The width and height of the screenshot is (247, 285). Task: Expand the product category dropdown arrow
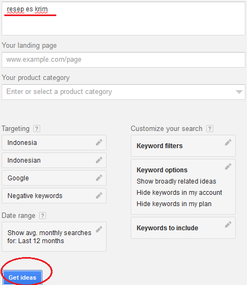pyautogui.click(x=239, y=92)
